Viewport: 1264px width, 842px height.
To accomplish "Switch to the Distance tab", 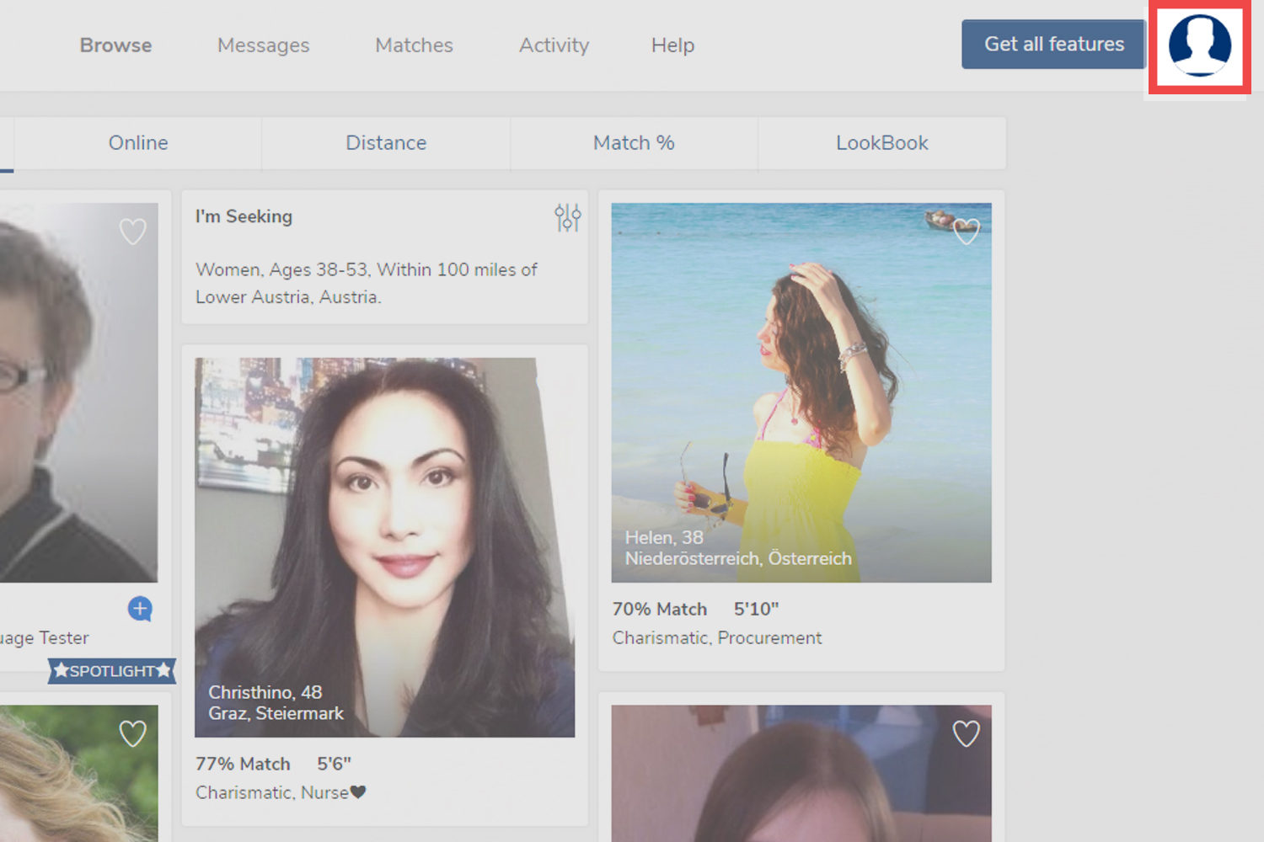I will point(386,143).
